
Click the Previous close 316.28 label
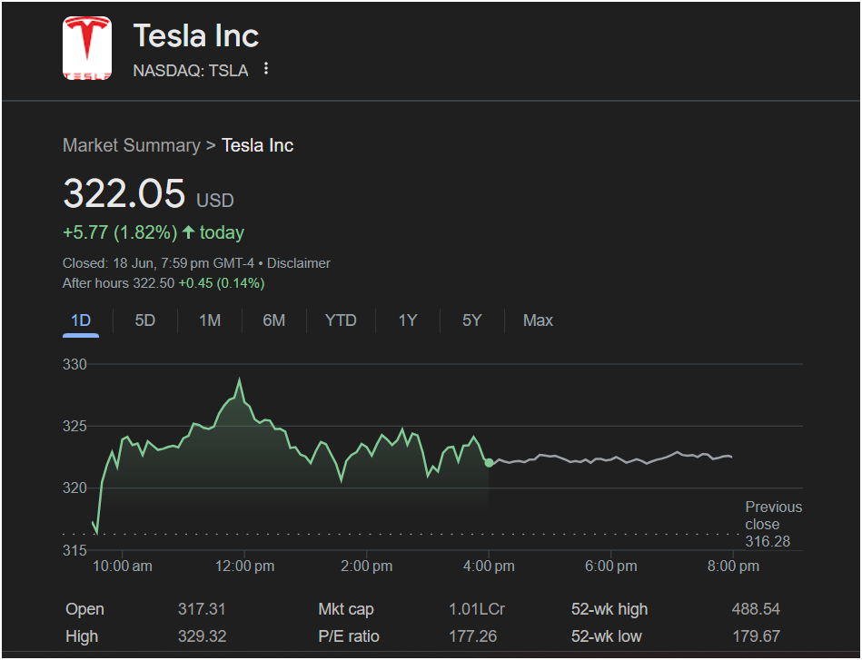[x=773, y=524]
